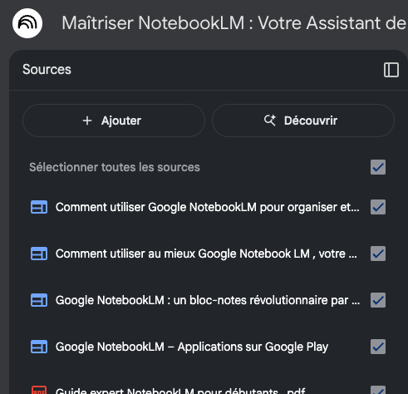This screenshot has width=408, height=394.
Task: Open source 'Guide expert NotebookLM pour débutants .pdf'
Action: [x=180, y=391]
